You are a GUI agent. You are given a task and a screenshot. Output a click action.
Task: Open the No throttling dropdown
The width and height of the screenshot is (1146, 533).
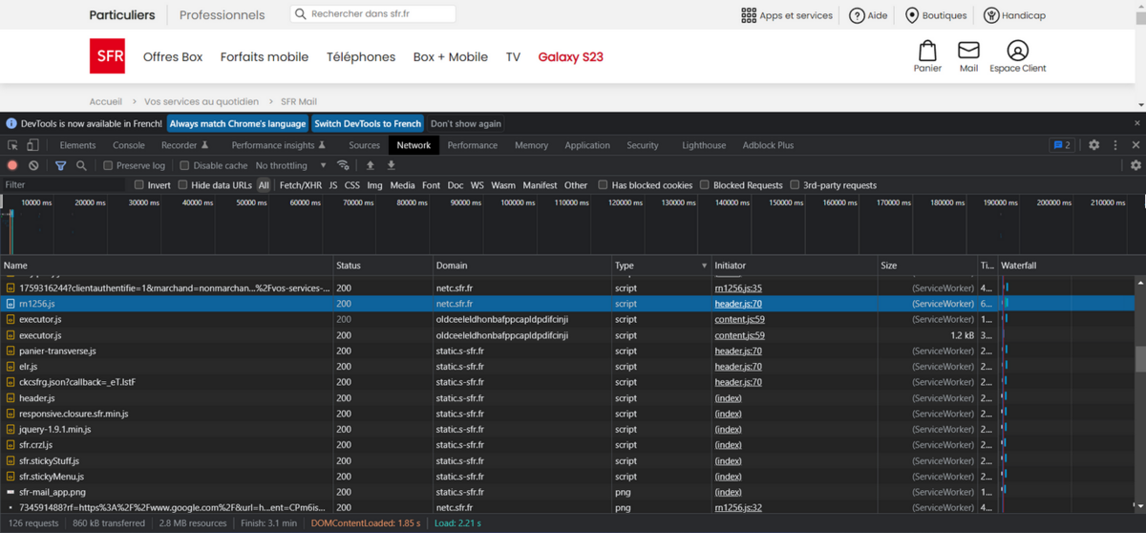(x=291, y=165)
